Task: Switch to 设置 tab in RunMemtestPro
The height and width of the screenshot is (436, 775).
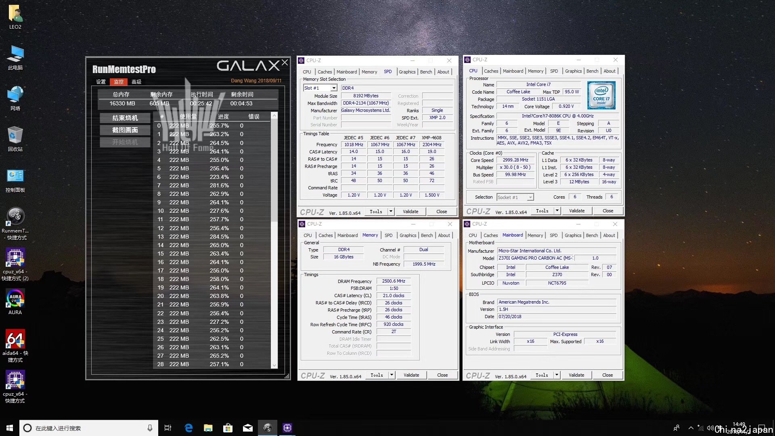Action: coord(101,82)
